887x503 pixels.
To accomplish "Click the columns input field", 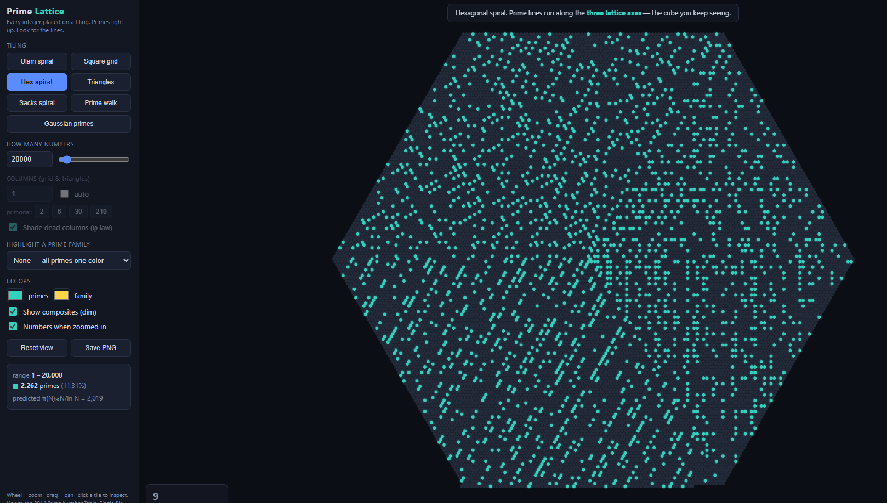I will click(x=30, y=193).
